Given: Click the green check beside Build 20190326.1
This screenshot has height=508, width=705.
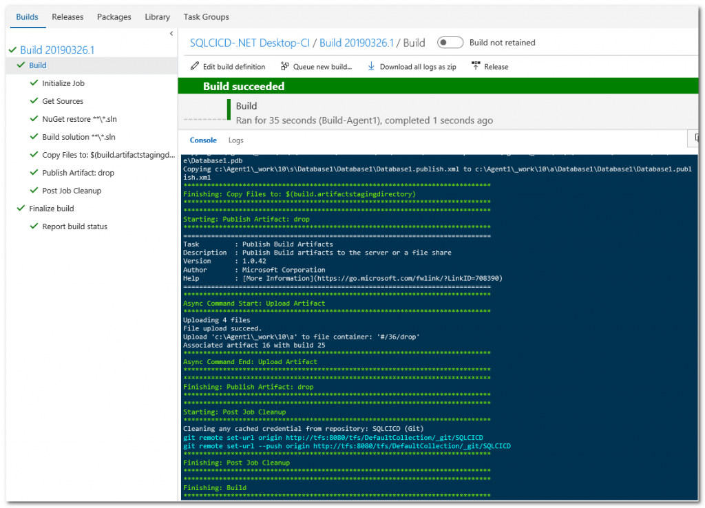Looking at the screenshot, I should 12,50.
